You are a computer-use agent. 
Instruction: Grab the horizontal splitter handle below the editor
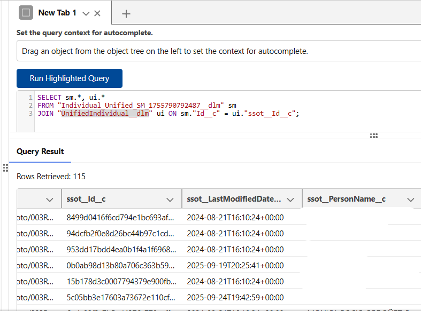pos(374,136)
